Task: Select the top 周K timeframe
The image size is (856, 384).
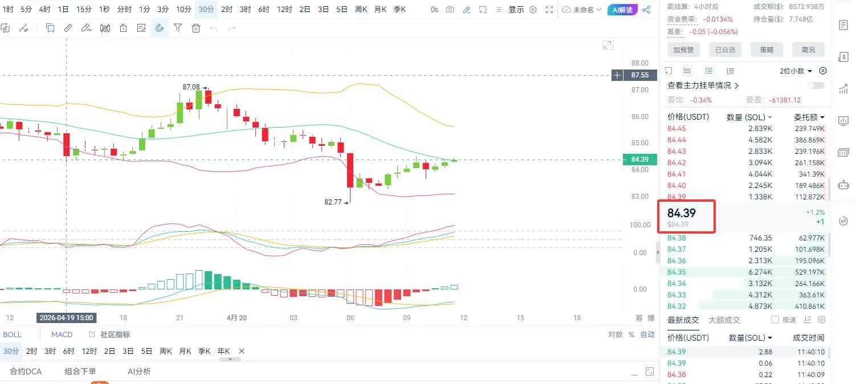Action: coord(361,10)
